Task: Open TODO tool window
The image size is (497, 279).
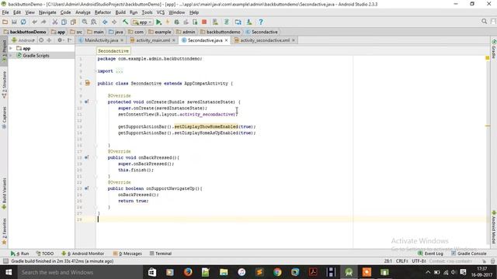Action: pyautogui.click(x=45, y=253)
